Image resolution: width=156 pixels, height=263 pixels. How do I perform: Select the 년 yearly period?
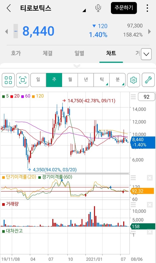point(86,80)
